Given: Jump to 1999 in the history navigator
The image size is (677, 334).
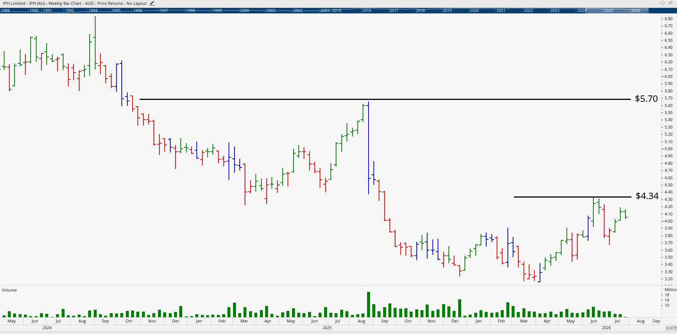Looking at the screenshot, I should tap(217, 10).
